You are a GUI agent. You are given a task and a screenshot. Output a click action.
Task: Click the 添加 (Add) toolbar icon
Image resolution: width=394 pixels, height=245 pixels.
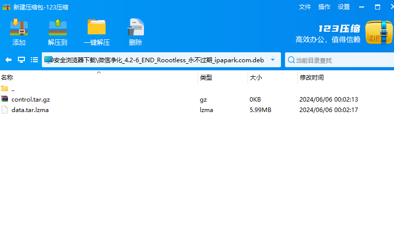[x=19, y=27]
